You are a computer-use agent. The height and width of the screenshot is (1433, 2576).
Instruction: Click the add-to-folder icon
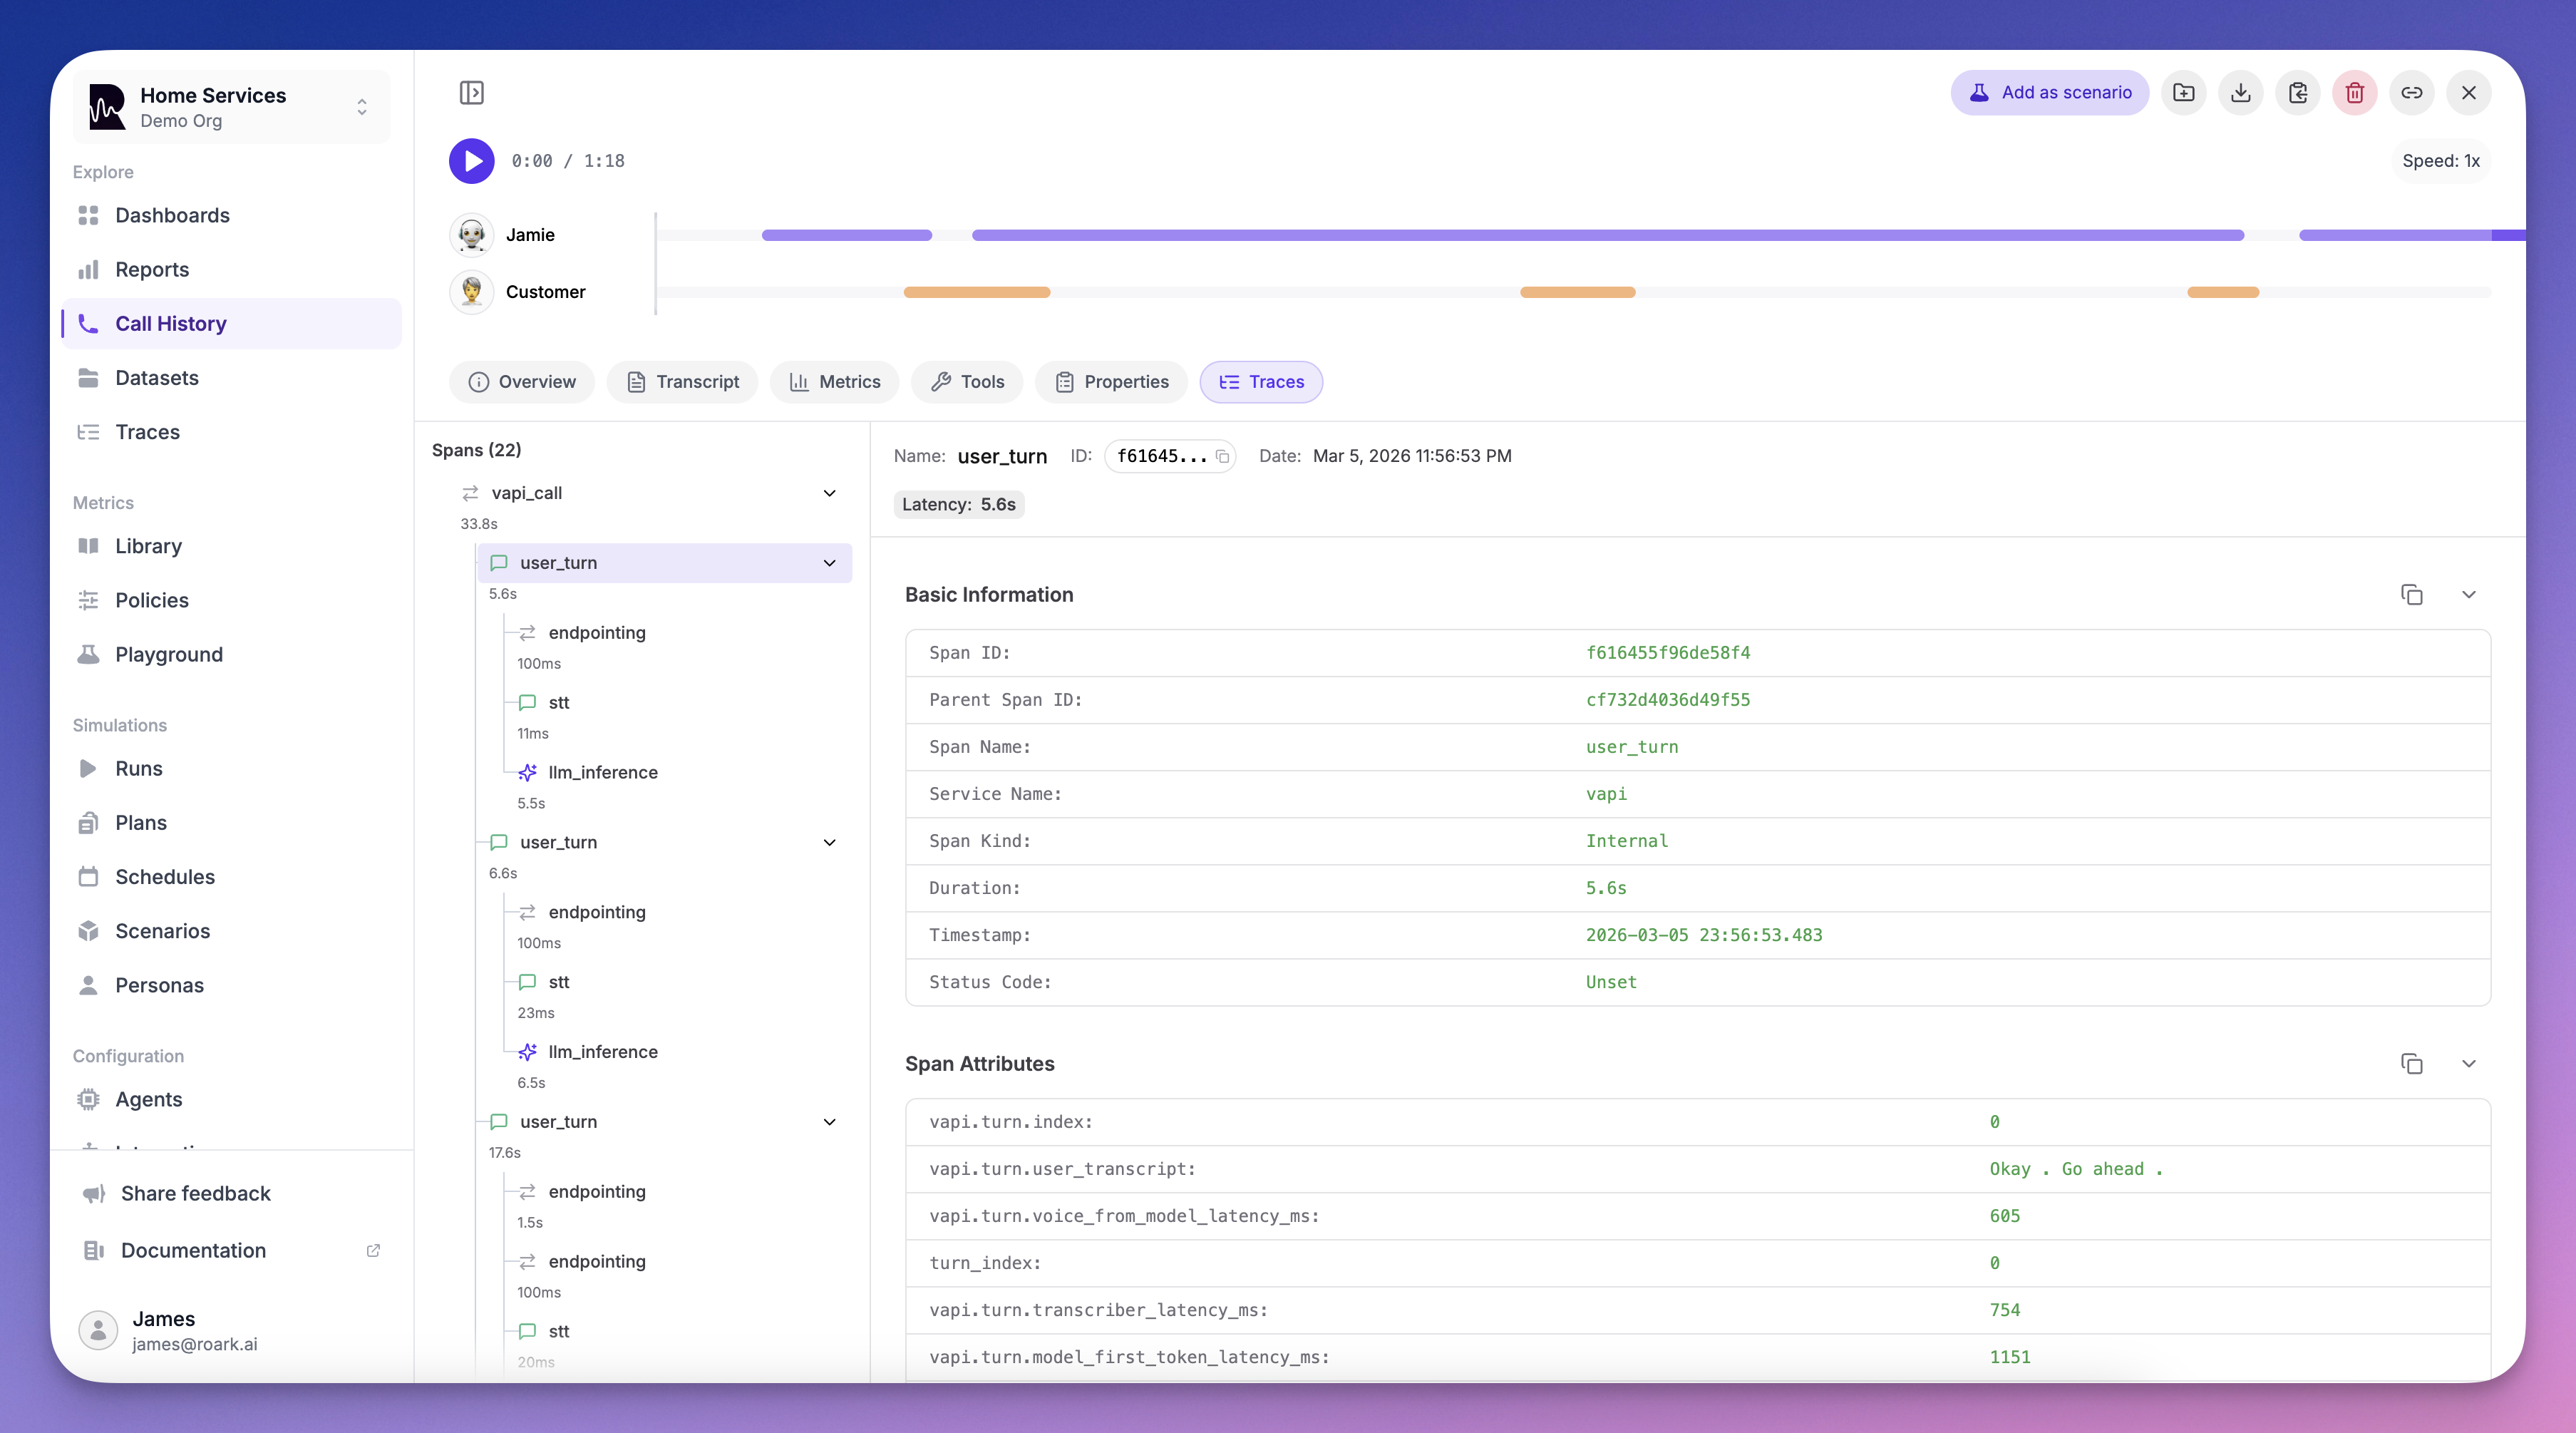pyautogui.click(x=2184, y=93)
